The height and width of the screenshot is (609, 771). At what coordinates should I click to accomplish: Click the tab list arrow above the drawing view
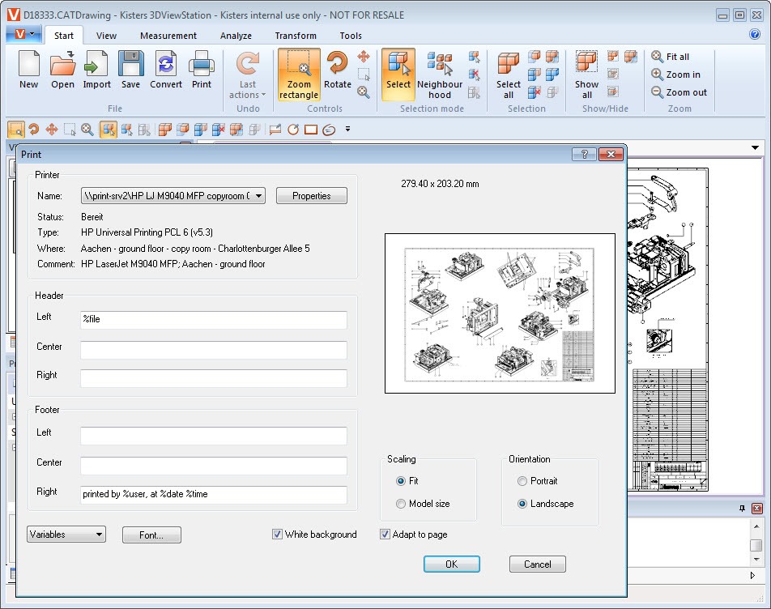click(x=755, y=147)
